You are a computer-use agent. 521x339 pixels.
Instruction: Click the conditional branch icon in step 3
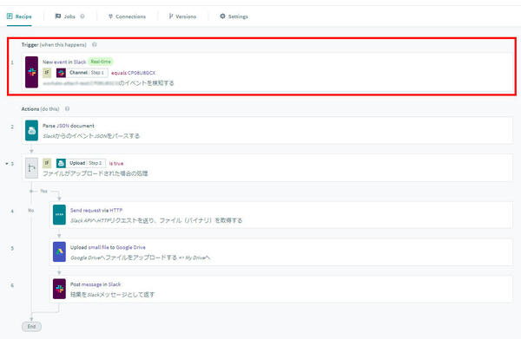(31, 168)
